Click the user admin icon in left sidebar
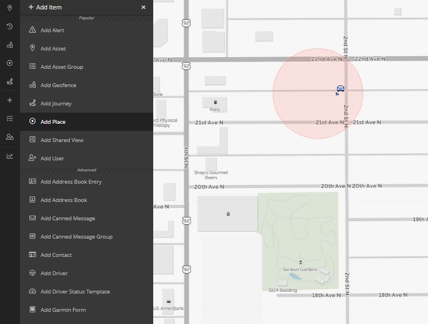This screenshot has width=428, height=324. coord(9,137)
